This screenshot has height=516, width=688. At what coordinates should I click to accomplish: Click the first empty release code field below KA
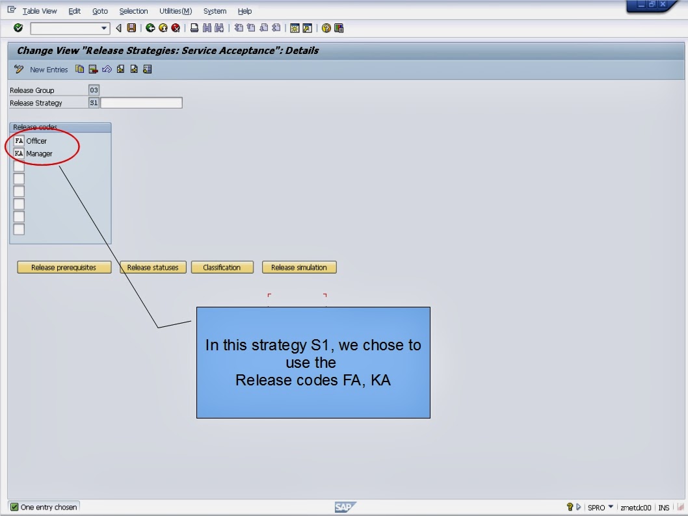click(x=19, y=166)
